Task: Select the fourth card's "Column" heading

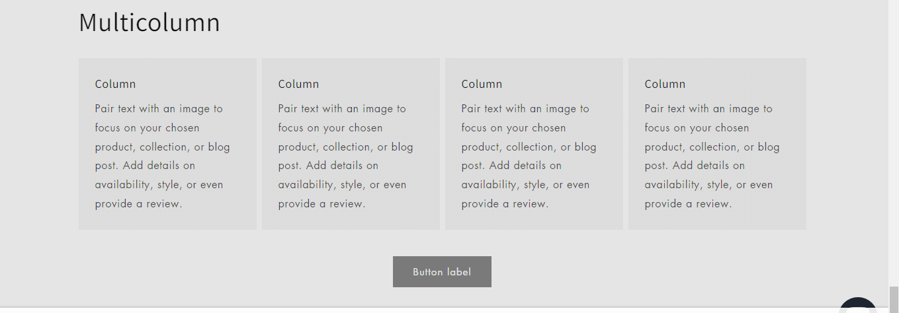Action: 665,84
